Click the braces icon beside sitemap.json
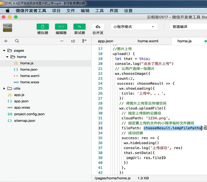The height and width of the screenshot is (182, 207). pos(10,121)
